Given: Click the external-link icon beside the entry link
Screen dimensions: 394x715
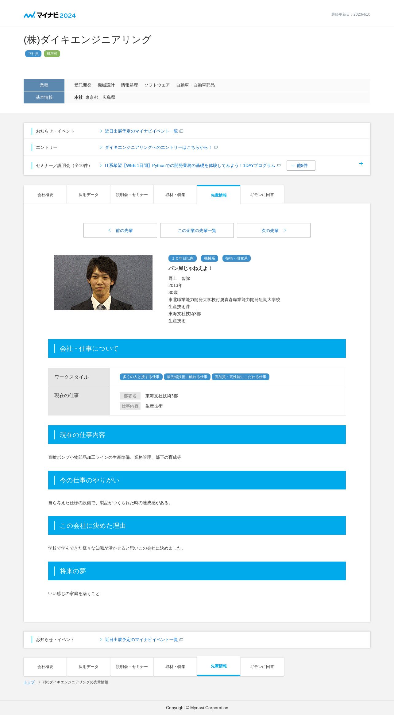Looking at the screenshot, I should [216, 148].
